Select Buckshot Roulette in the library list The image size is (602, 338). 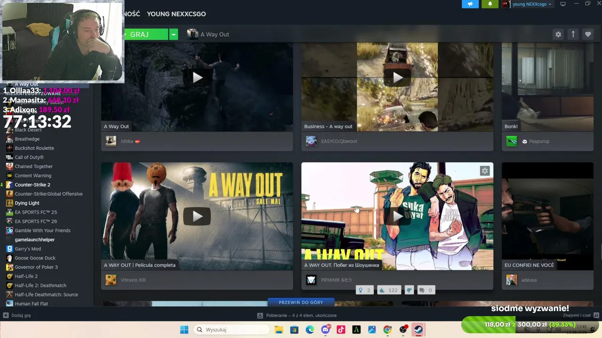tap(34, 148)
